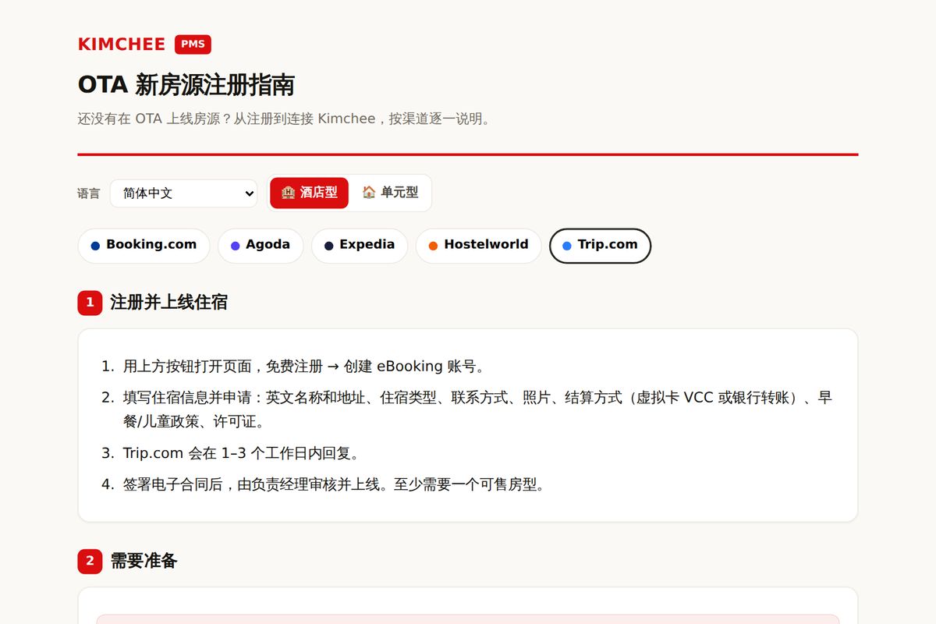Open the 简体中文 language dropdown
936x624 pixels.
[183, 193]
